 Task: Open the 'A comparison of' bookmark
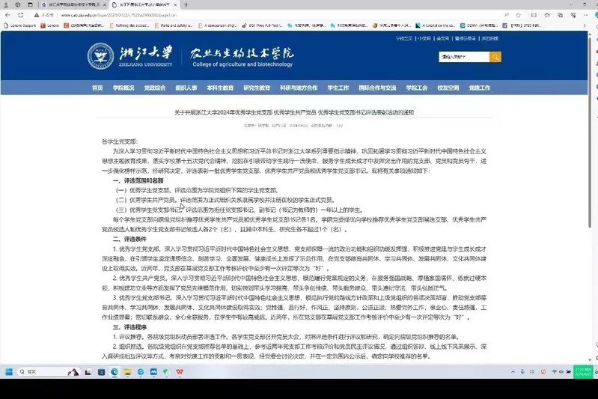pyautogui.click(x=218, y=25)
